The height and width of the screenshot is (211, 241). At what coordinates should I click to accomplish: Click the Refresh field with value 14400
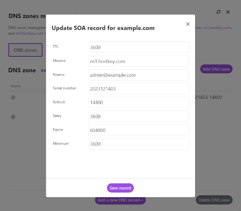pos(138,102)
